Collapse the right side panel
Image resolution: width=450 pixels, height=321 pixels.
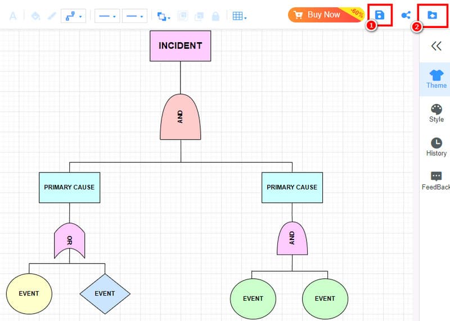[436, 46]
